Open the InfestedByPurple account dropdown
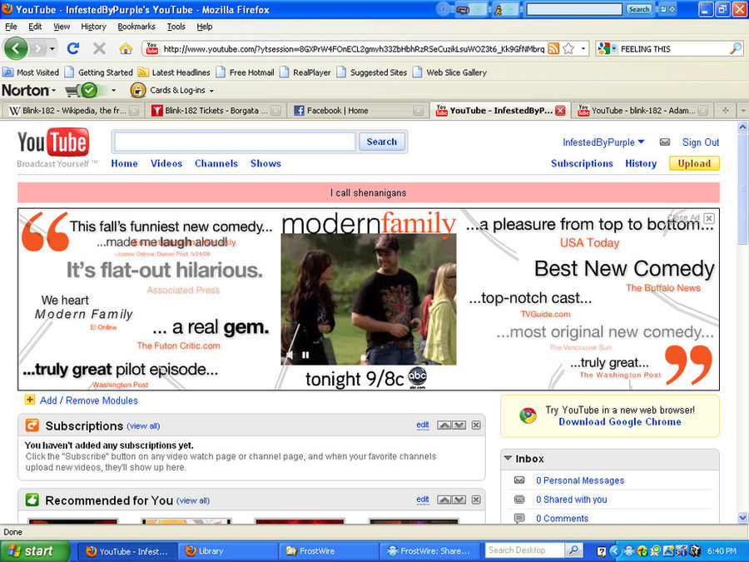 pos(641,142)
